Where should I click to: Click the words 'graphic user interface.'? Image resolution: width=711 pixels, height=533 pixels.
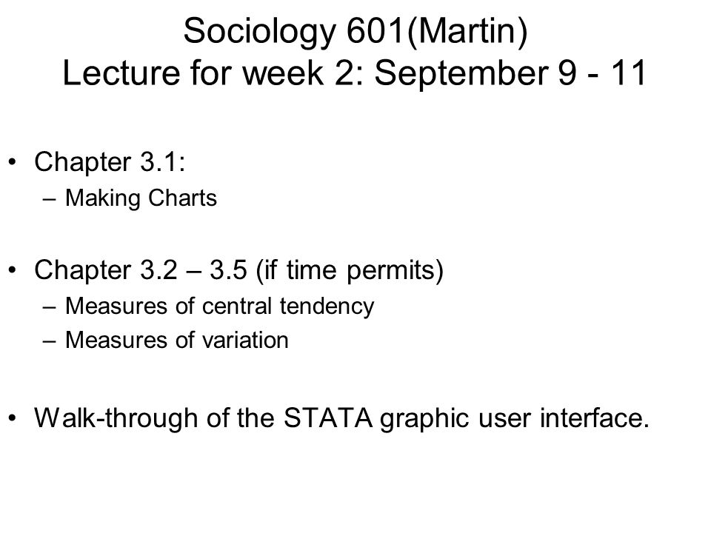[x=515, y=419]
